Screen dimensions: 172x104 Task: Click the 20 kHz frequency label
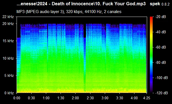pos(8,24)
